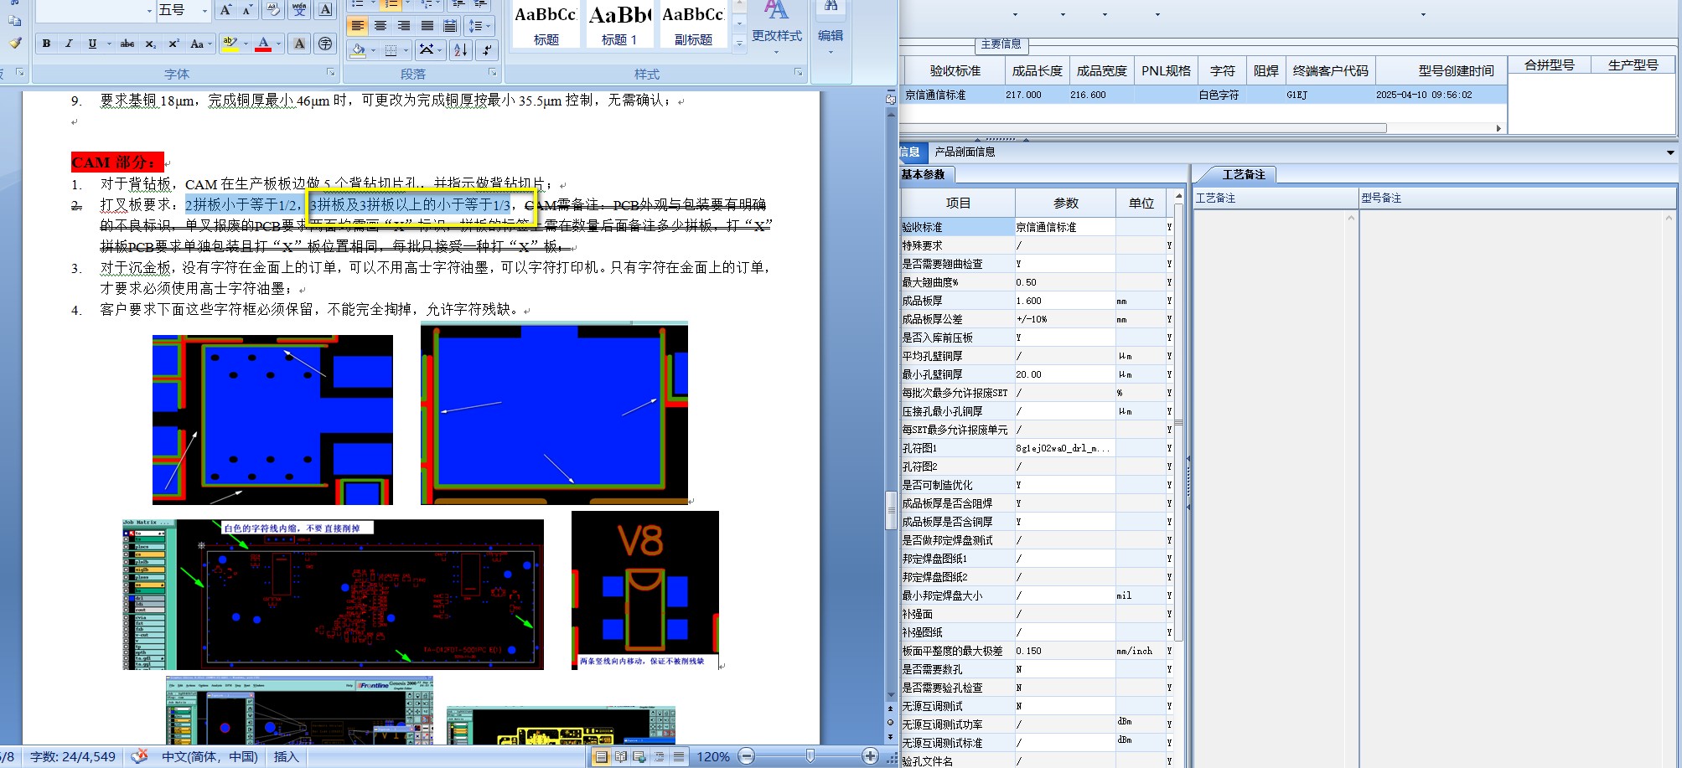Open highlight color dropdown arrow

coord(246,44)
